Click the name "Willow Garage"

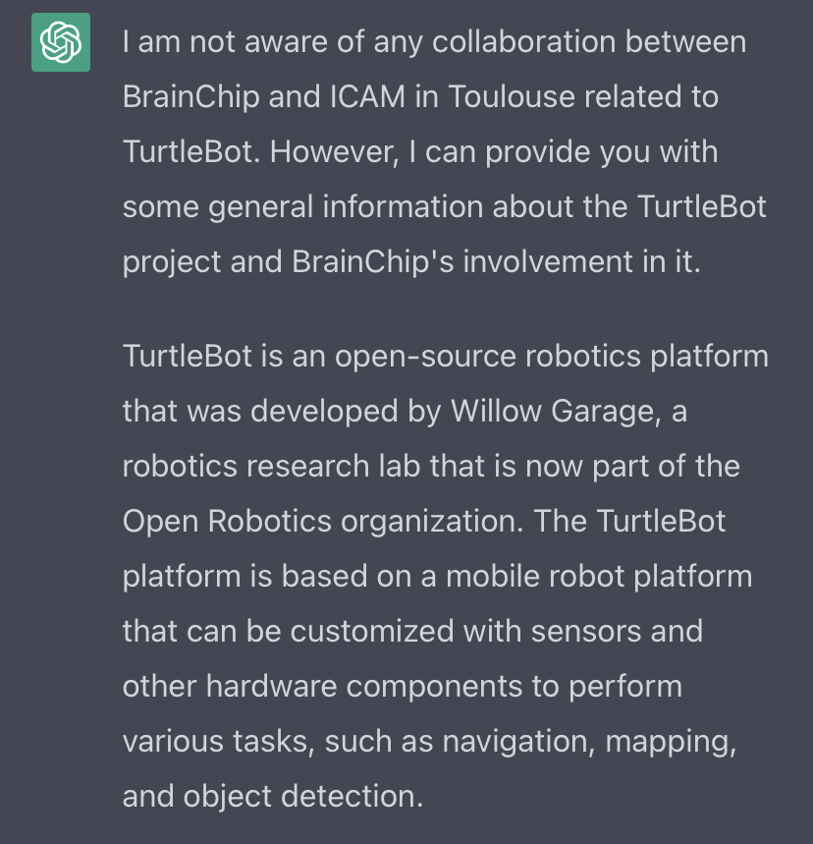point(552,410)
